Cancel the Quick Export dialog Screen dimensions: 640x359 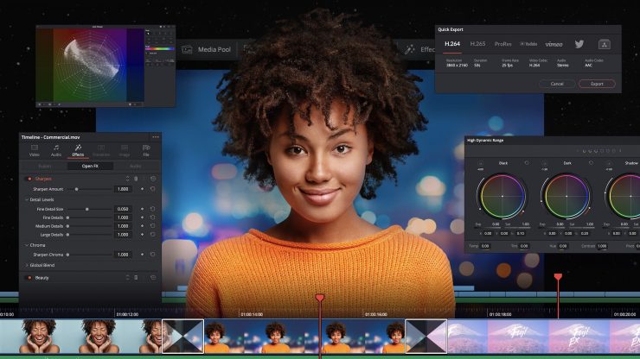556,84
